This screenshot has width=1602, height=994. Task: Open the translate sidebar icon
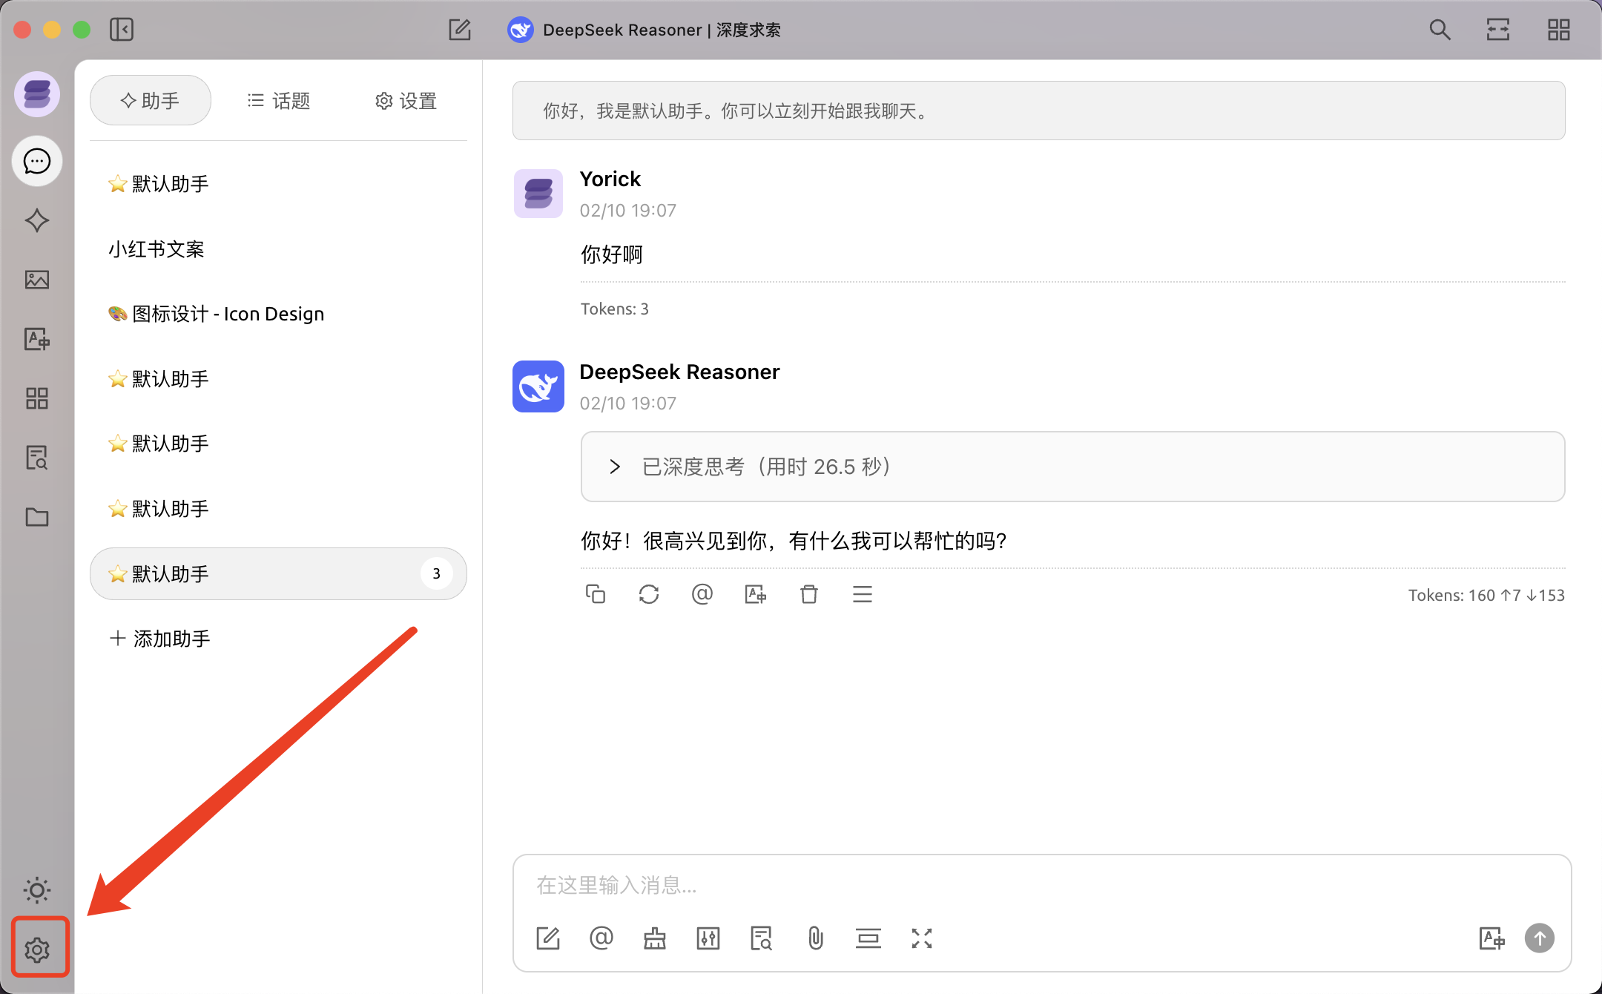[x=37, y=339]
